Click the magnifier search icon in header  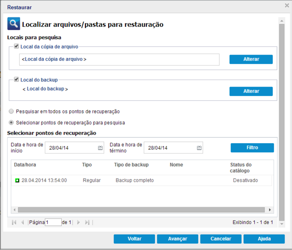pyautogui.click(x=14, y=24)
